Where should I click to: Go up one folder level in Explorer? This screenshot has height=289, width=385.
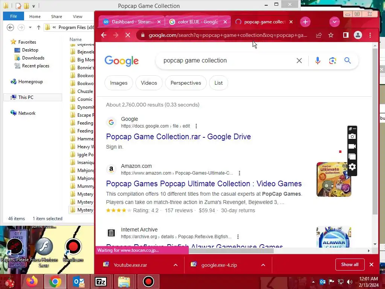click(39, 27)
